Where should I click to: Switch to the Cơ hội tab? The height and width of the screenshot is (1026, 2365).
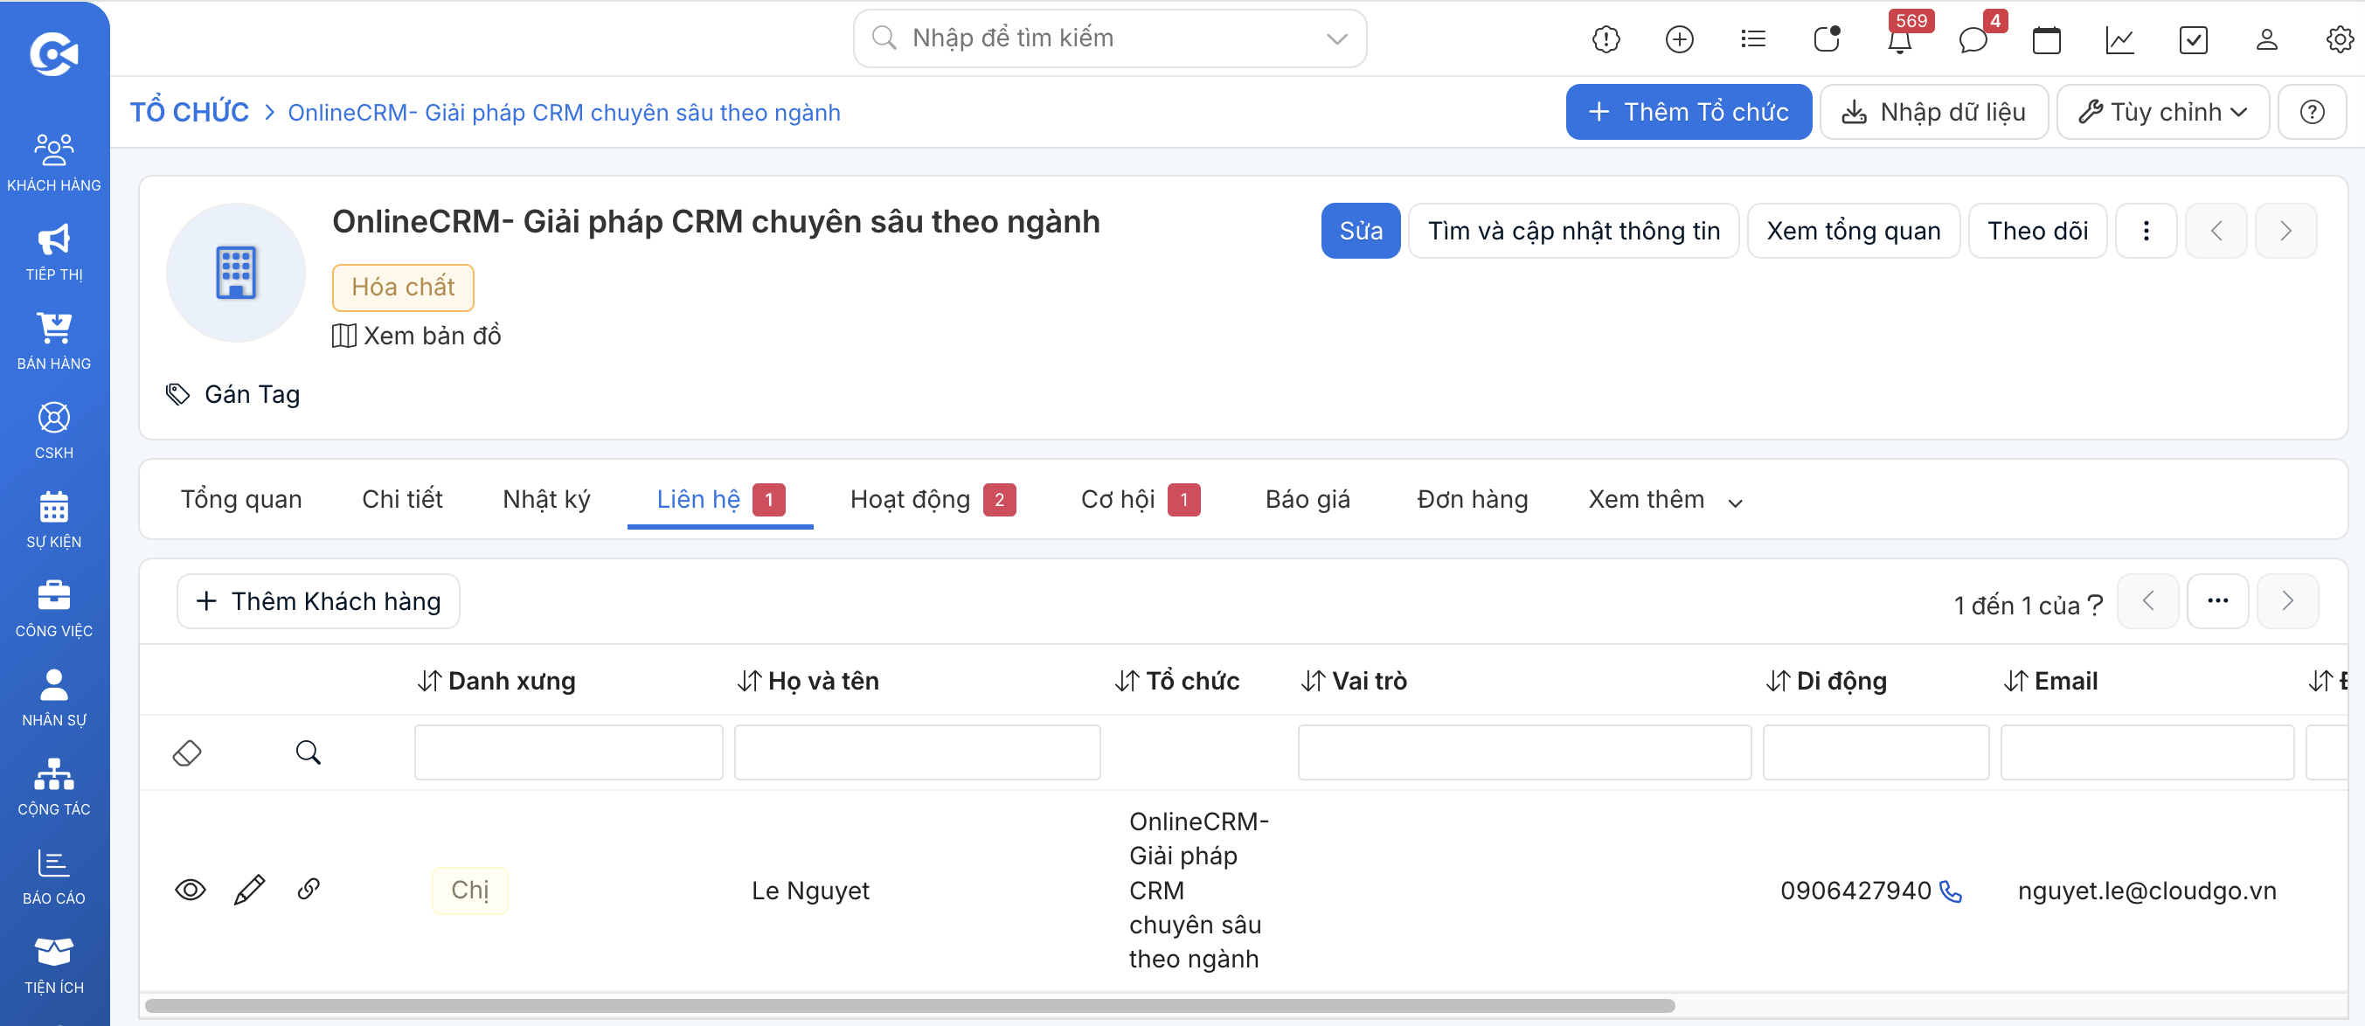pos(1141,499)
